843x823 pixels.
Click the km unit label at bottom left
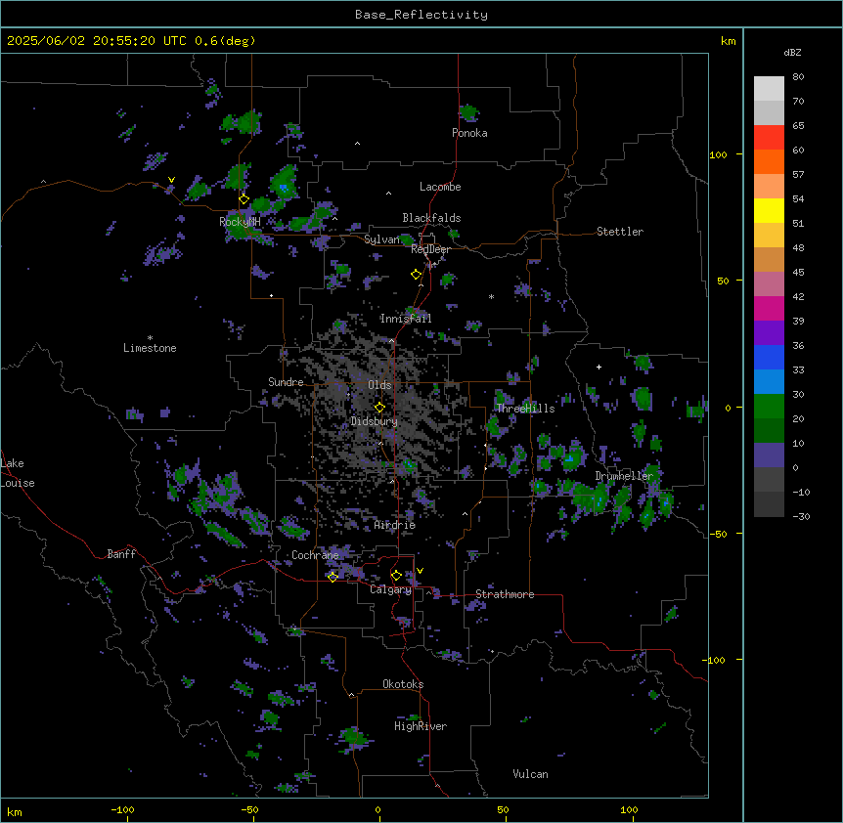pyautogui.click(x=15, y=811)
